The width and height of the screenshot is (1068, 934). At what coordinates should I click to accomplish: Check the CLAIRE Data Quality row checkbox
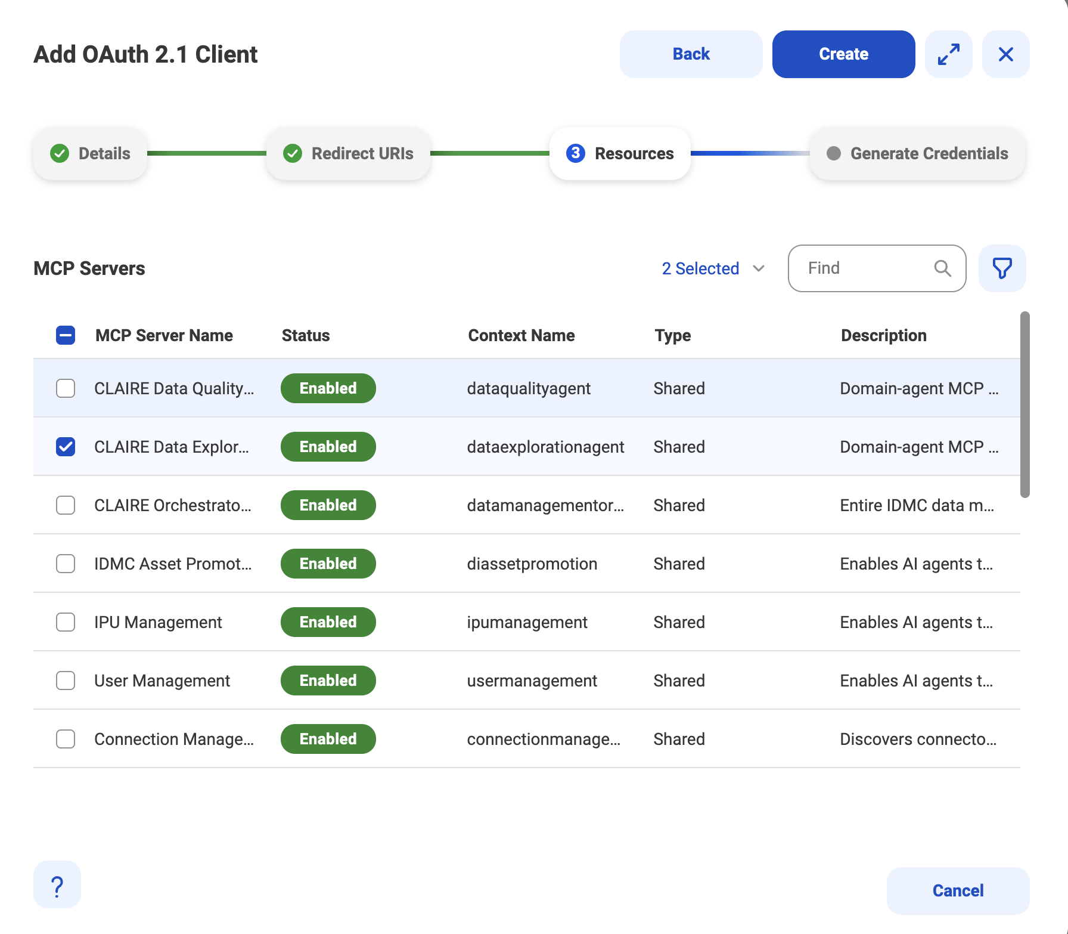(66, 388)
